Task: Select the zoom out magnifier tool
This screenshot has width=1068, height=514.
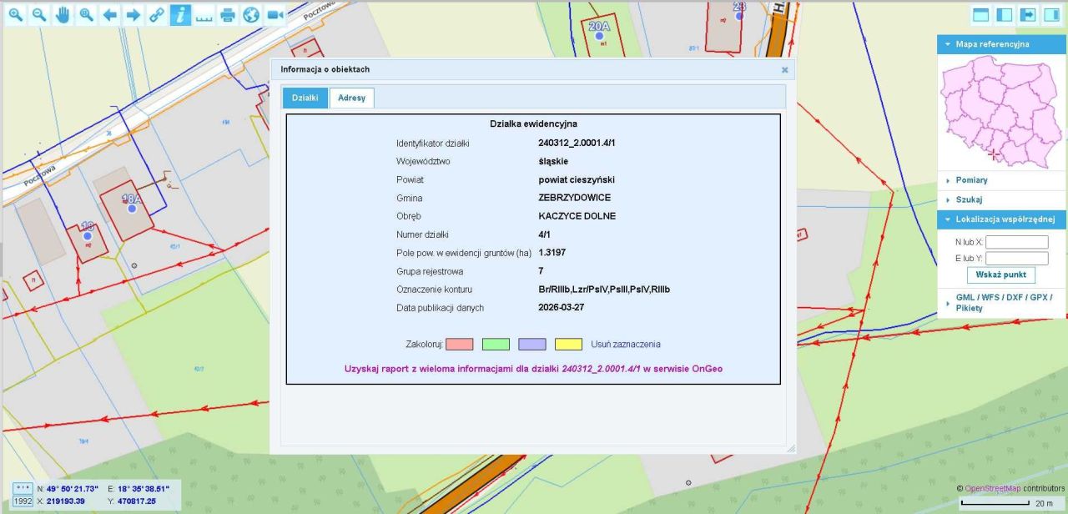Action: pyautogui.click(x=38, y=15)
